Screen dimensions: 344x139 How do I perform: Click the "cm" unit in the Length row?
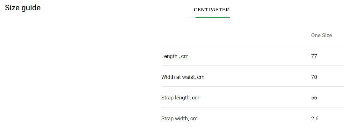coord(185,56)
